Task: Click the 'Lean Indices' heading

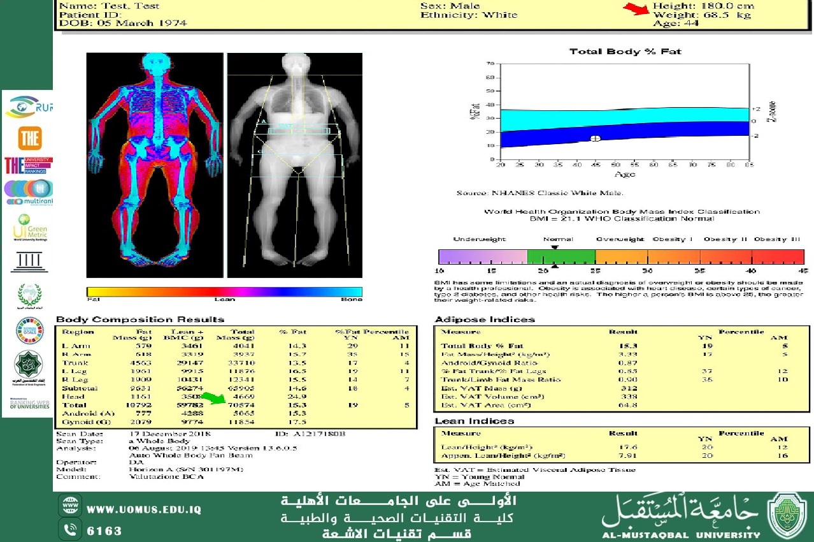Action: point(475,421)
